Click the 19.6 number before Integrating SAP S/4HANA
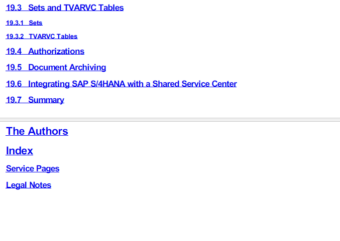This screenshot has height=241, width=340. coord(14,84)
